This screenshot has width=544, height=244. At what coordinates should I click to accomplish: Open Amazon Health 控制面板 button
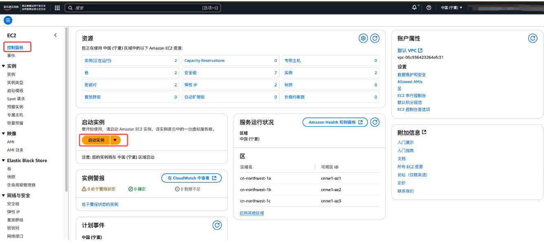tap(335, 122)
